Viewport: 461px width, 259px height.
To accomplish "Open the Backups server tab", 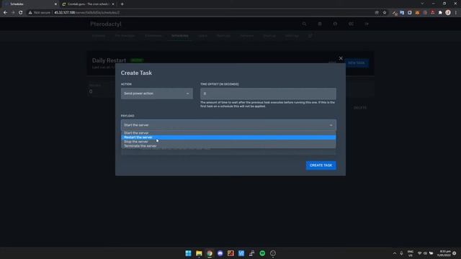I will tap(223, 36).
